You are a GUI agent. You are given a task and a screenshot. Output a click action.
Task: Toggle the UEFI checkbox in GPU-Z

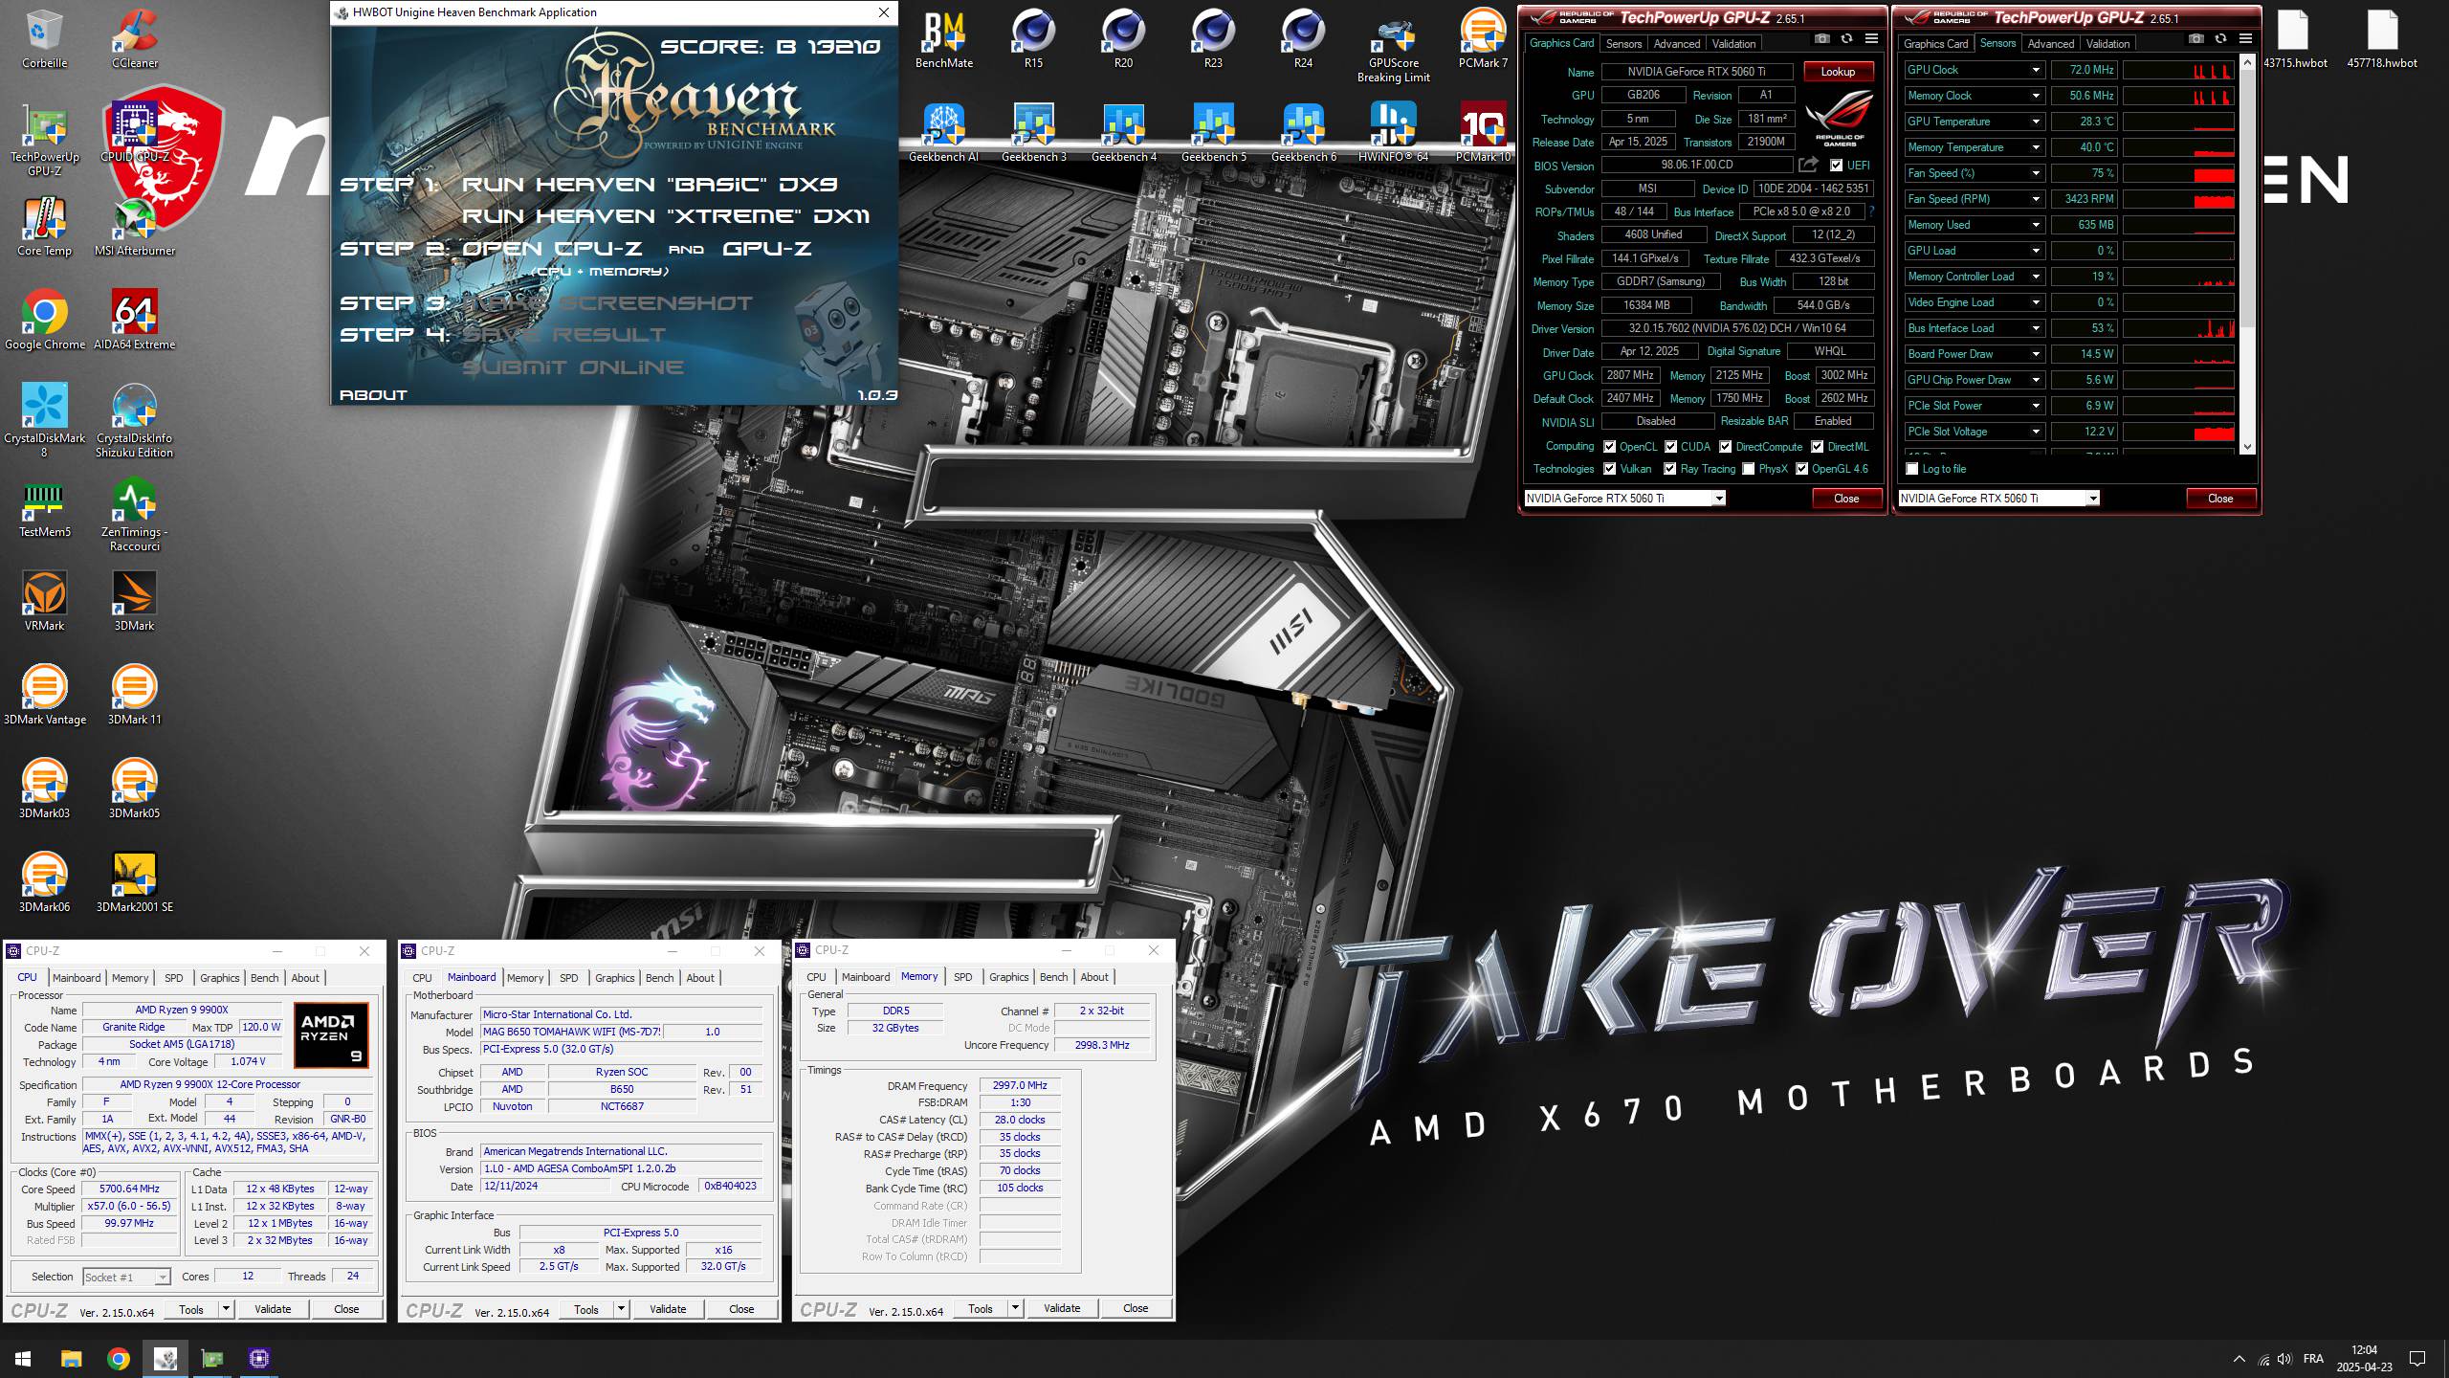[1836, 166]
